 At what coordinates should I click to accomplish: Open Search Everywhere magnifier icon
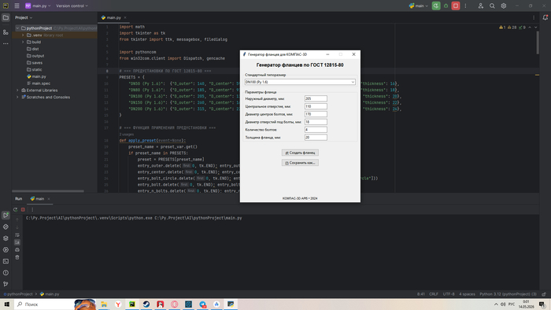point(492,6)
